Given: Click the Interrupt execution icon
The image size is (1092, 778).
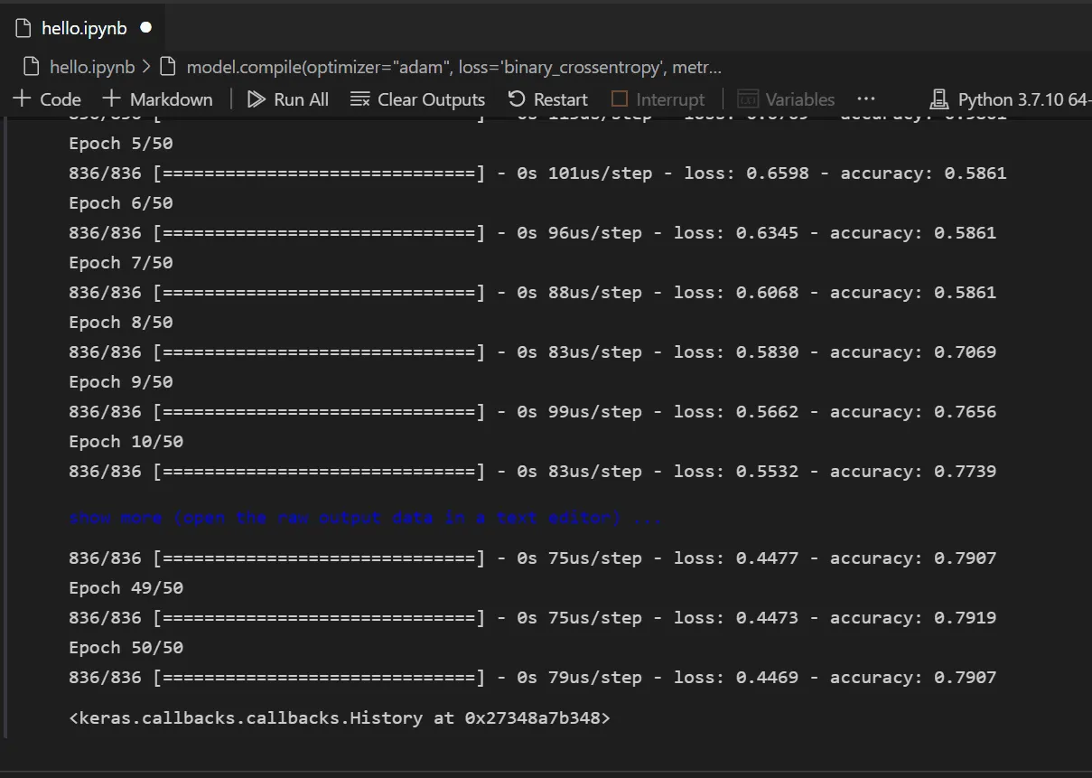Looking at the screenshot, I should point(619,98).
